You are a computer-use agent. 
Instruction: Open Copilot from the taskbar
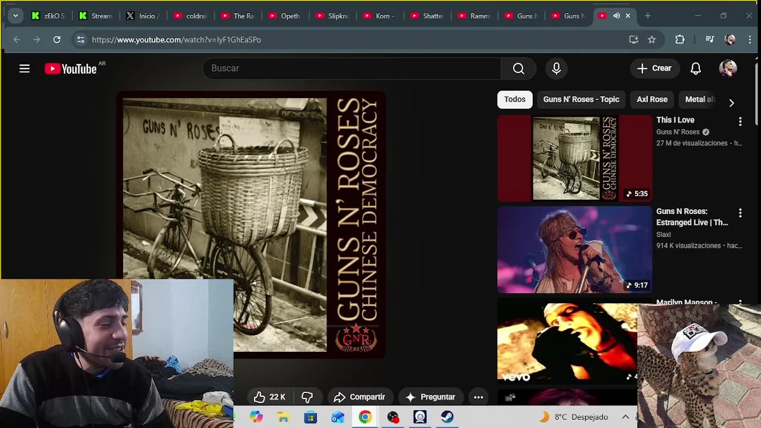coord(256,417)
